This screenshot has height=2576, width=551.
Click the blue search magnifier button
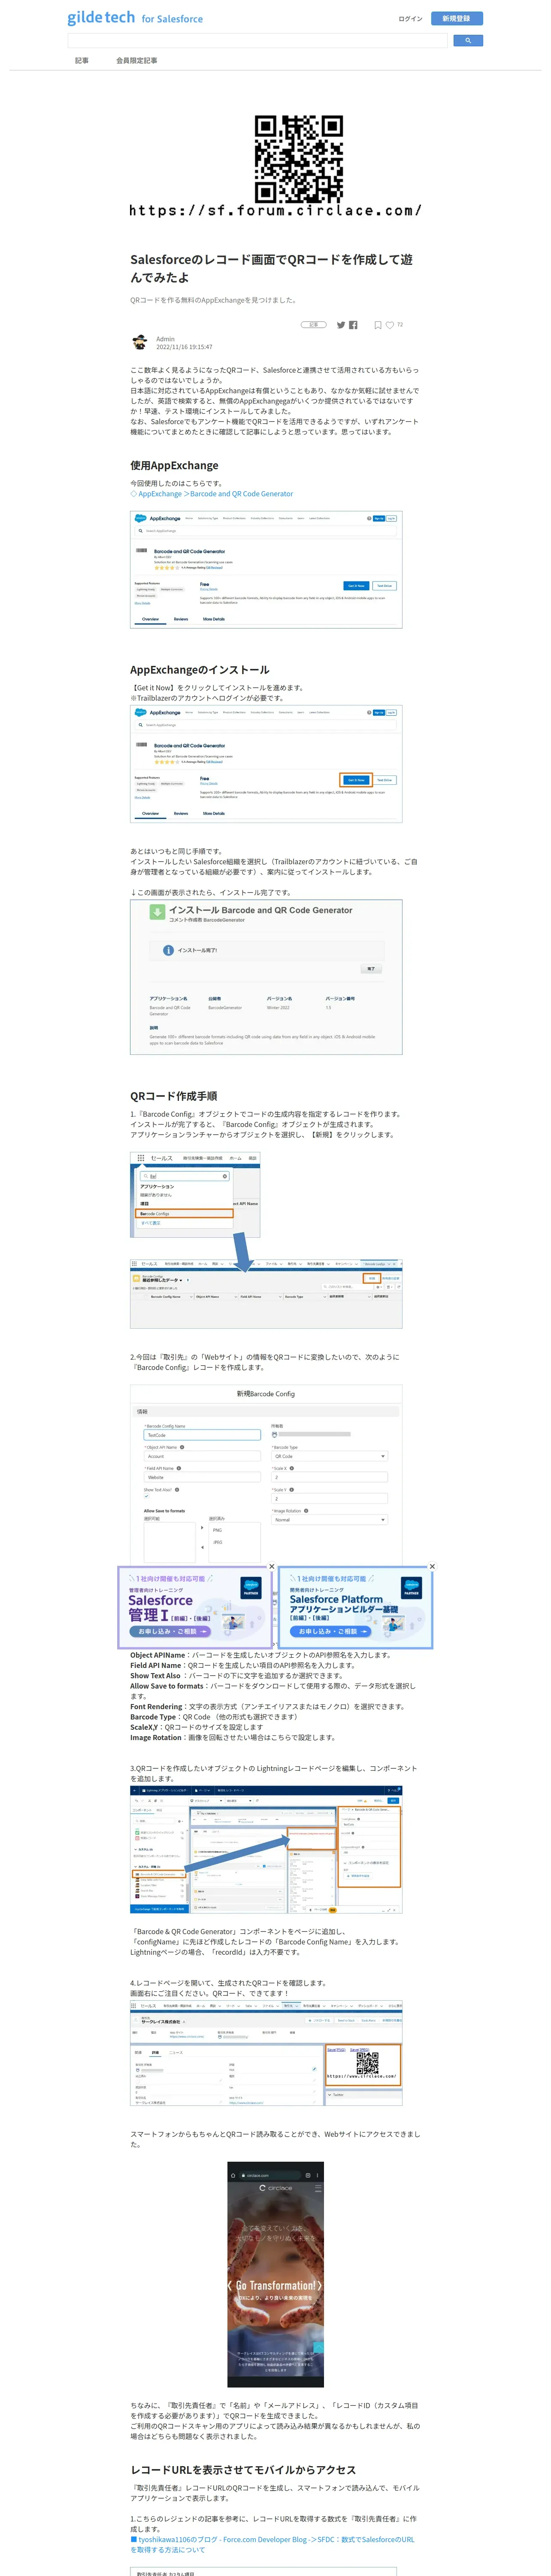(x=468, y=41)
